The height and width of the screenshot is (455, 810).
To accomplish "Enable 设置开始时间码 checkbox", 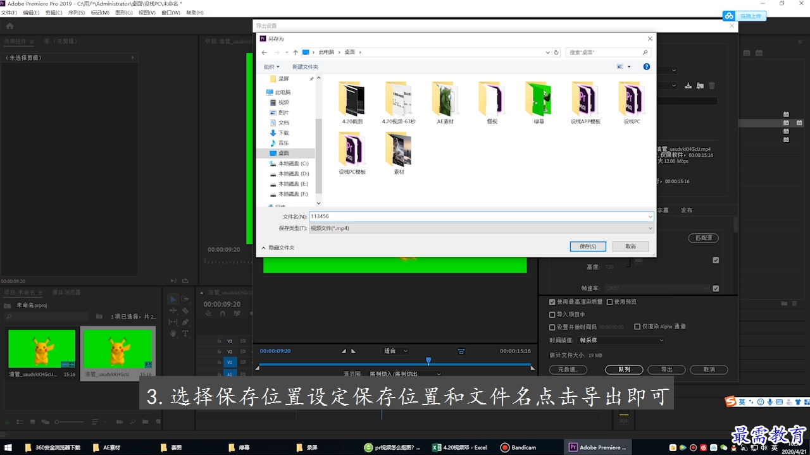I will pyautogui.click(x=552, y=327).
